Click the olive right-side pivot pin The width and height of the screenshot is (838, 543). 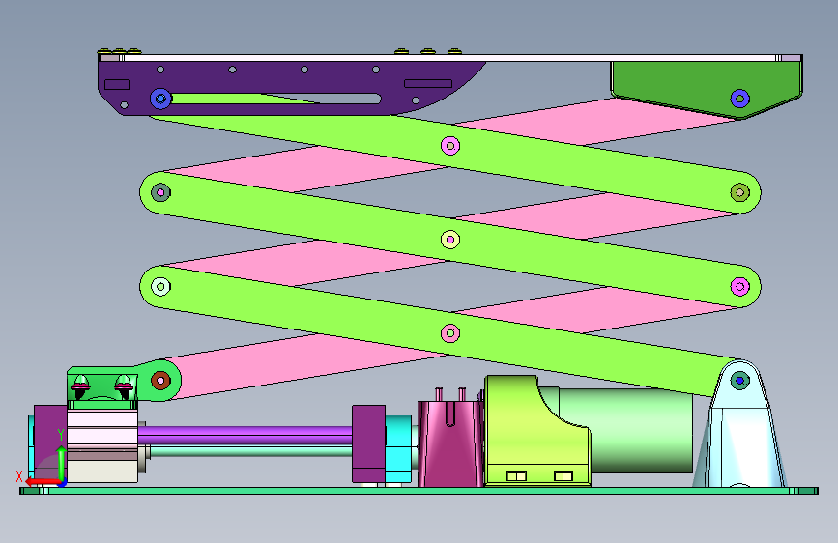739,192
